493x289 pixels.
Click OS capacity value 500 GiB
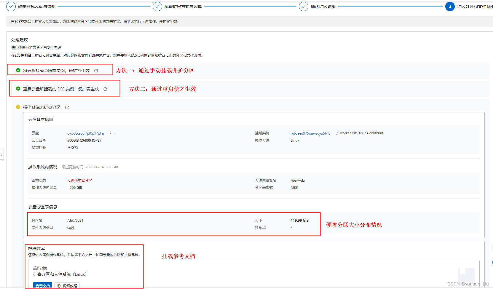(x=76, y=188)
